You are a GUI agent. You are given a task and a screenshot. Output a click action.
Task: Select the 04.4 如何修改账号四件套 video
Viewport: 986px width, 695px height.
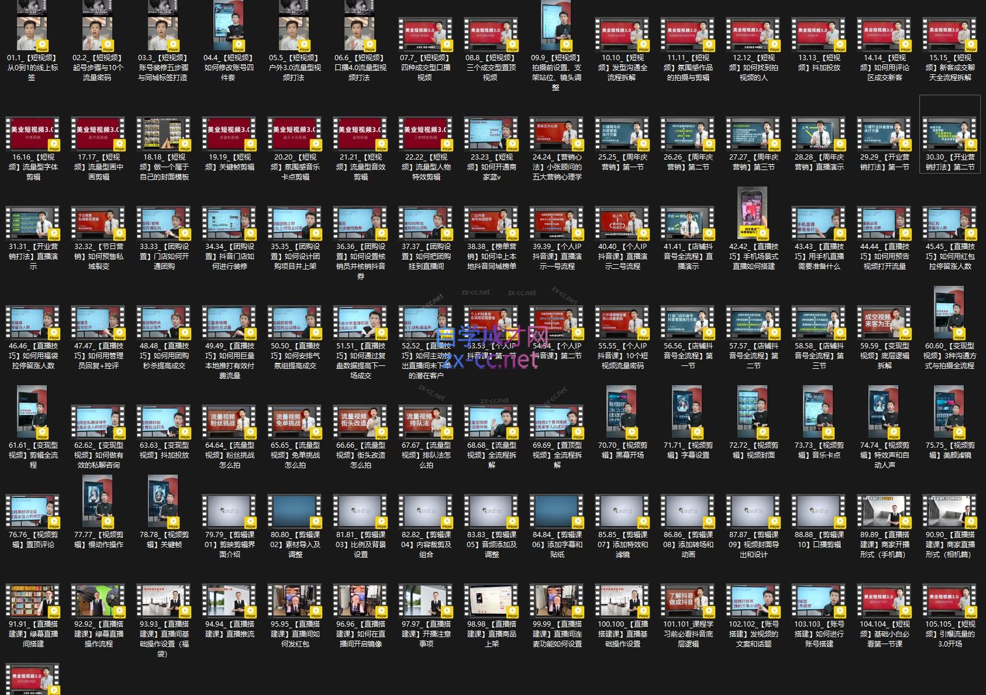(x=229, y=29)
